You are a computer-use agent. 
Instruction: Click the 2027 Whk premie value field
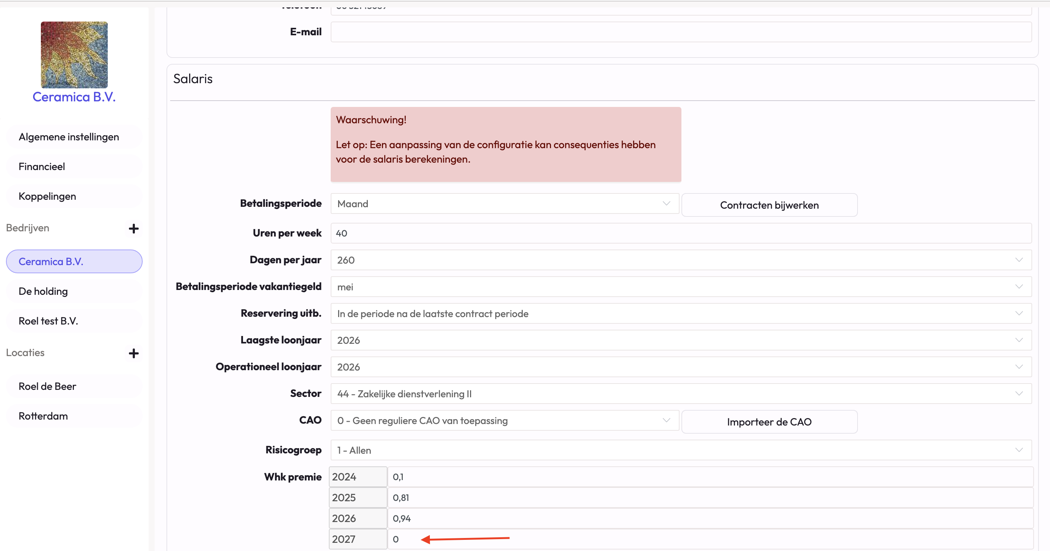709,539
